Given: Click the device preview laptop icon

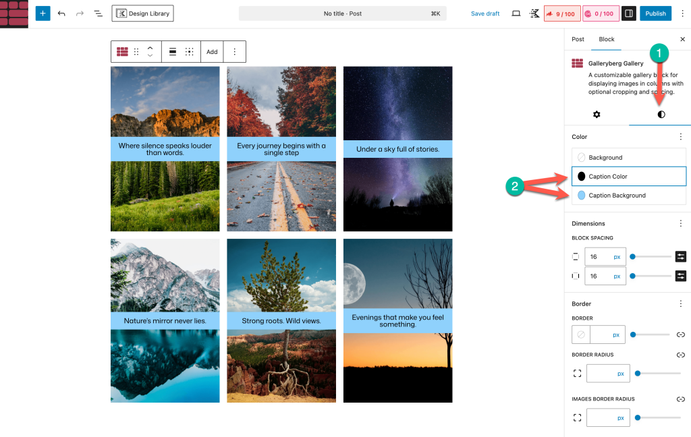Looking at the screenshot, I should [516, 13].
